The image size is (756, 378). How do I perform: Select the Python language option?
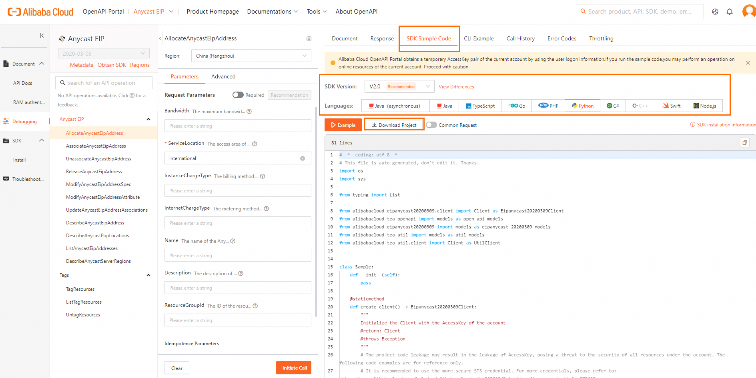coord(583,106)
